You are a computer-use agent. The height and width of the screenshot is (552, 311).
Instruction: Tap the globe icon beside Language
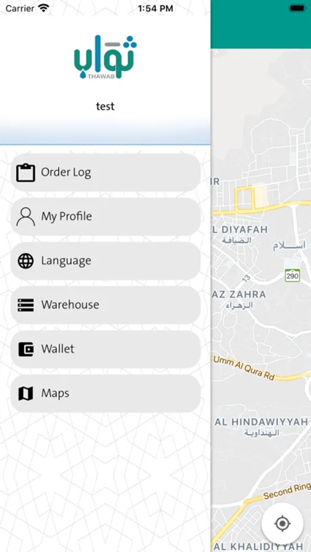pyautogui.click(x=26, y=261)
